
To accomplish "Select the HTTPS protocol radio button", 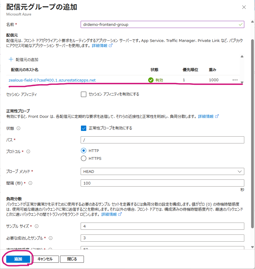I will click(x=84, y=158).
